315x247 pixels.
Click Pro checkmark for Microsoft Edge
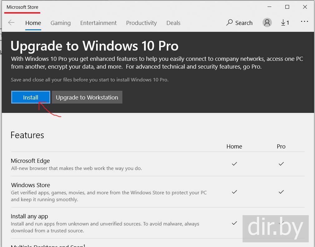[x=281, y=164]
